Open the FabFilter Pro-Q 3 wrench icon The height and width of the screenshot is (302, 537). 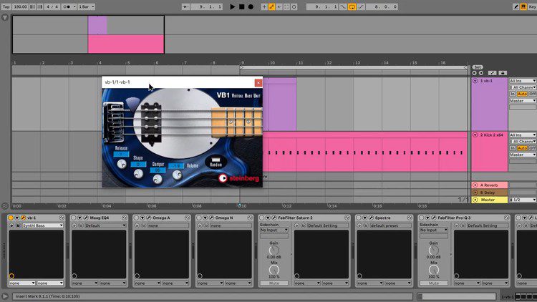(434, 218)
